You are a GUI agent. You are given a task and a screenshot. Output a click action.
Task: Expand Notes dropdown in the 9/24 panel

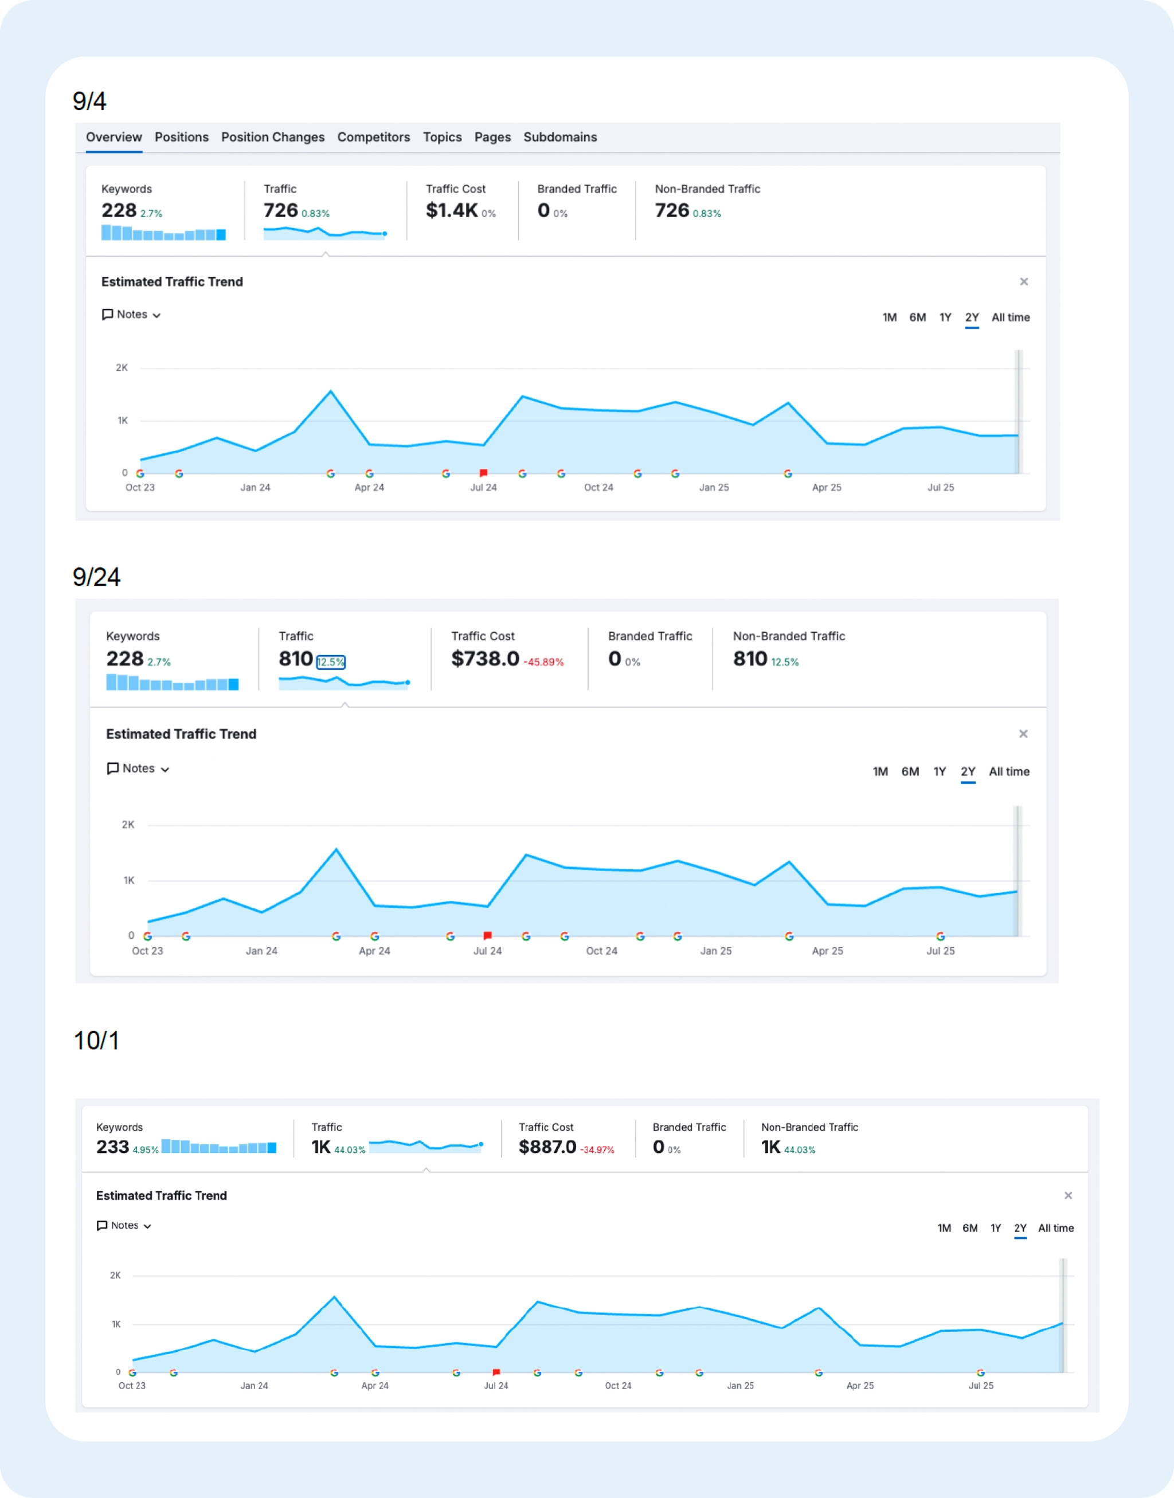point(138,768)
